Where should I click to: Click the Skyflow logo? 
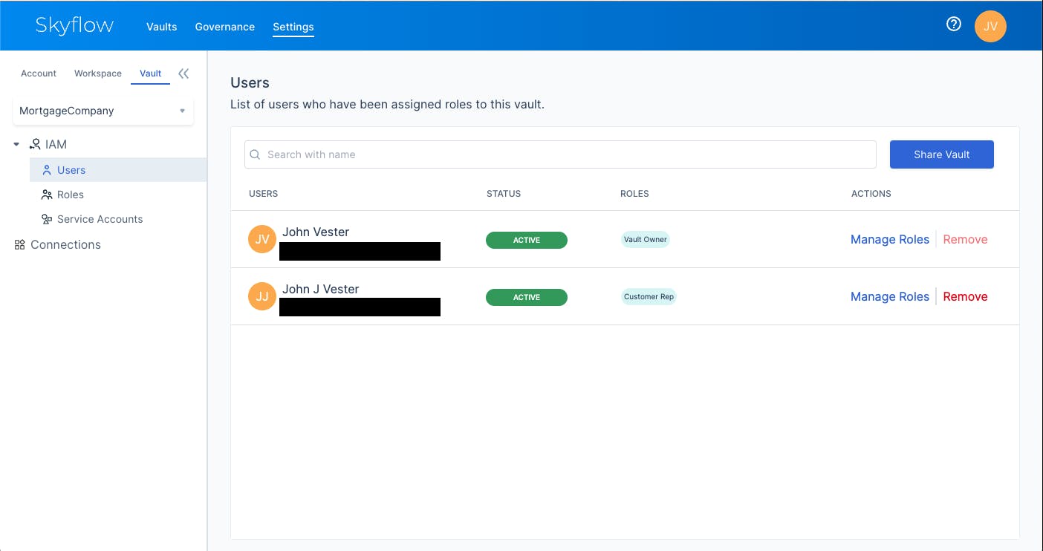(x=74, y=25)
